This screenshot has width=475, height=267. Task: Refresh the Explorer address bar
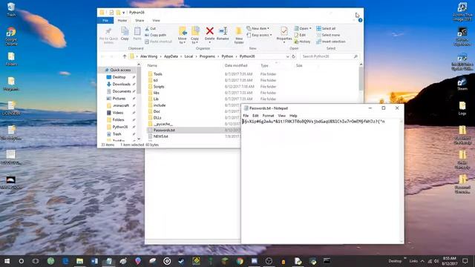294,56
